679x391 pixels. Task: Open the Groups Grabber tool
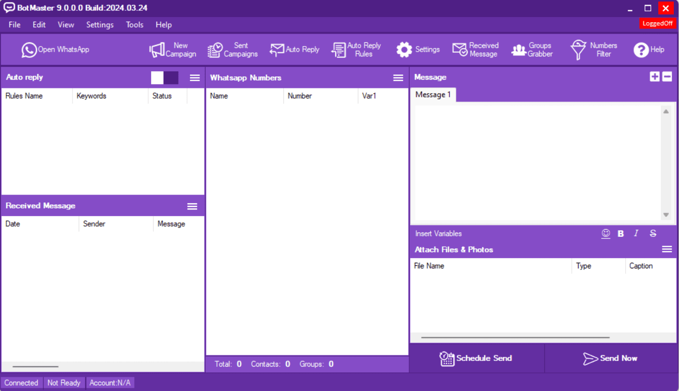[x=532, y=49]
